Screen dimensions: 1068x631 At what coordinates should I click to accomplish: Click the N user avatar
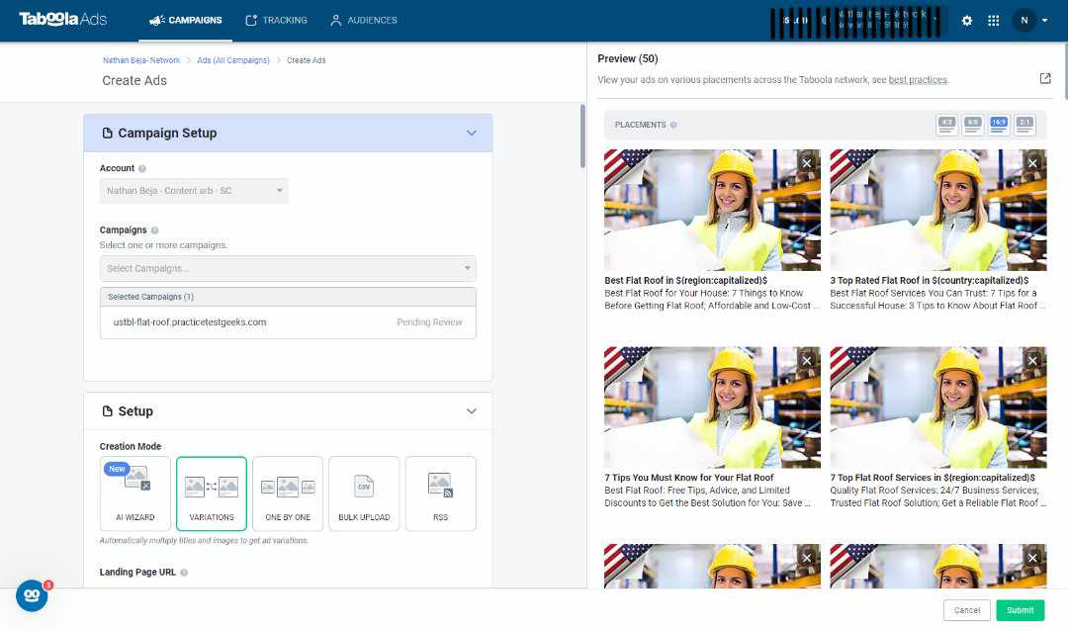pyautogui.click(x=1023, y=21)
